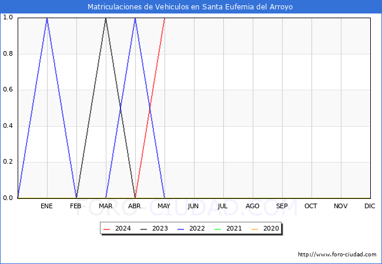Click the 2024 legend label
The height and width of the screenshot is (264, 382).
[x=123, y=229]
